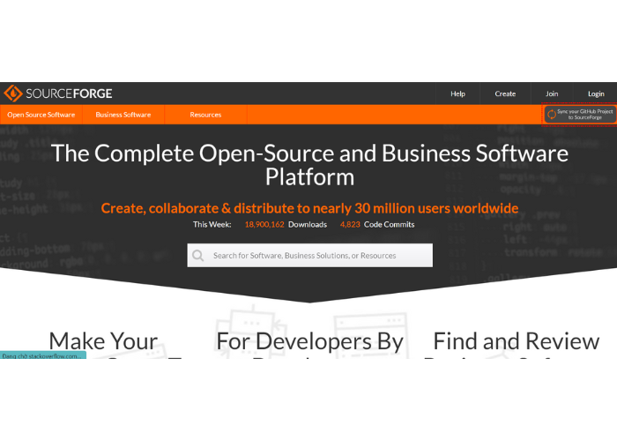Click the orange tagline about 30 million users

point(309,208)
